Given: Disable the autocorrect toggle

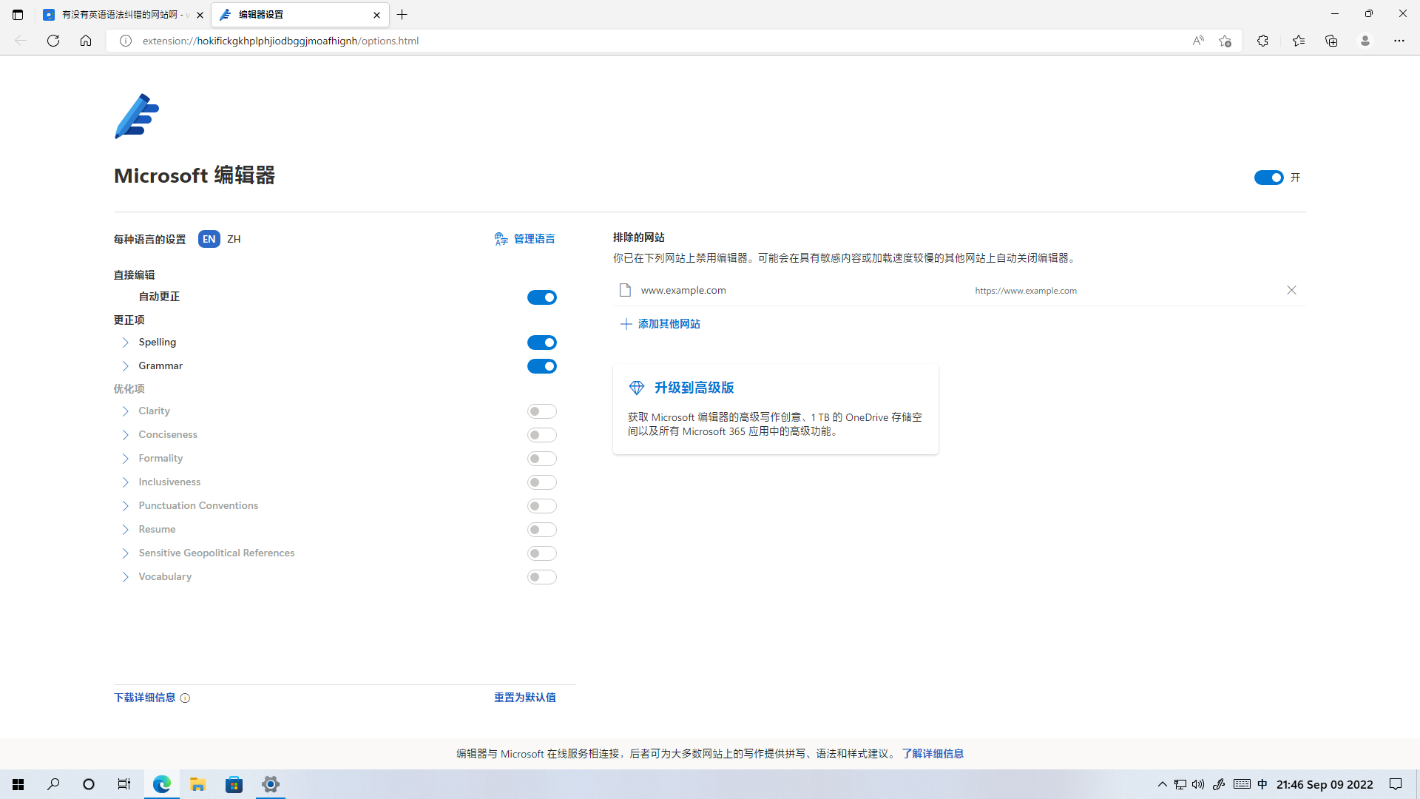Looking at the screenshot, I should (541, 297).
